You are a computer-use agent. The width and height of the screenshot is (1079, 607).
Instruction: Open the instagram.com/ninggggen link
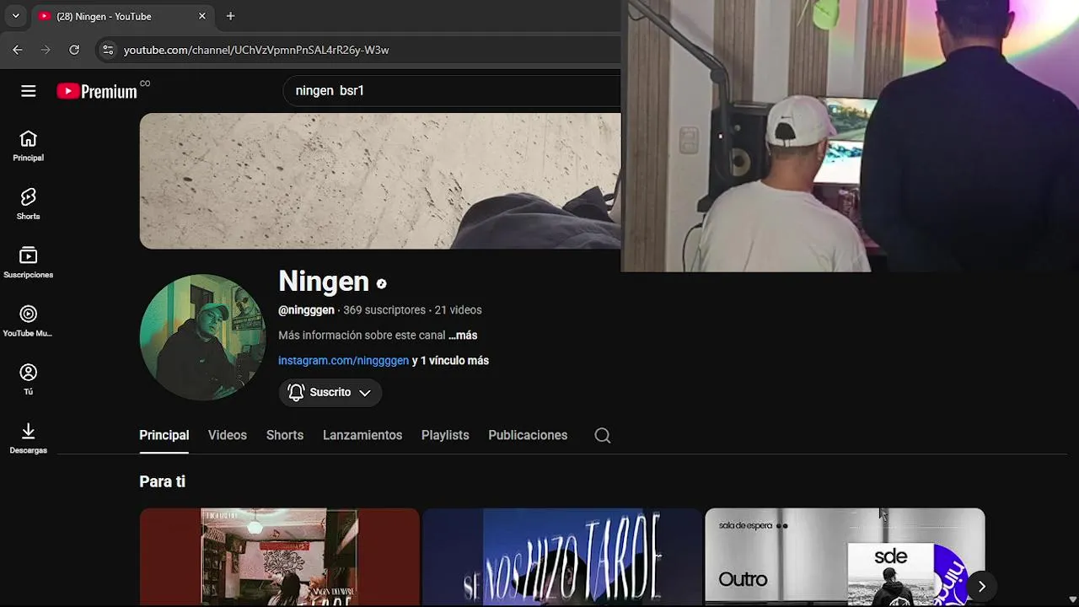(343, 360)
